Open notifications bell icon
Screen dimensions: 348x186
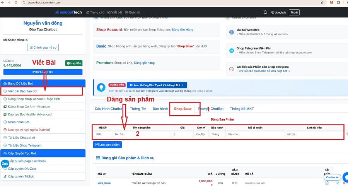pyautogui.click(x=265, y=12)
